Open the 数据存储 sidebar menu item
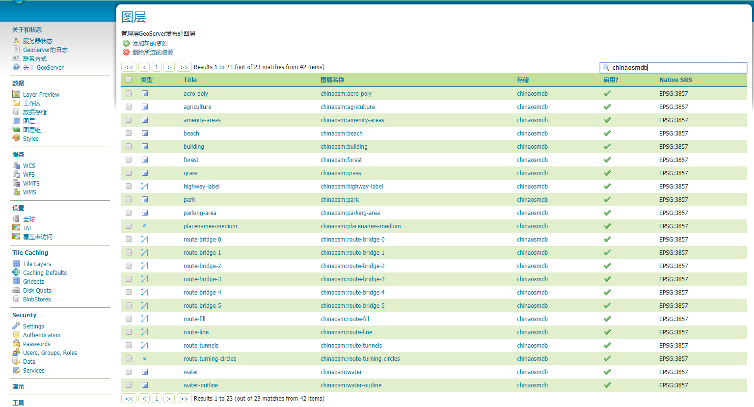The height and width of the screenshot is (407, 754). coord(35,112)
